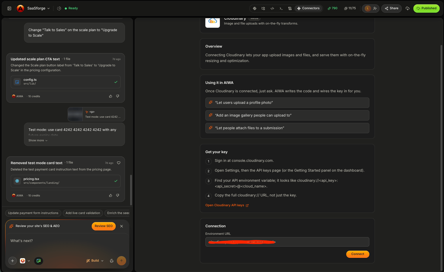444x272 pixels.
Task: Open the AI model selector dropdown
Action: 25,261
